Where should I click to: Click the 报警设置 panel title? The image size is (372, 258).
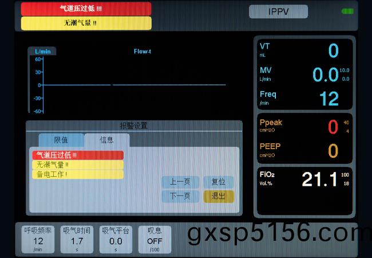point(134,126)
